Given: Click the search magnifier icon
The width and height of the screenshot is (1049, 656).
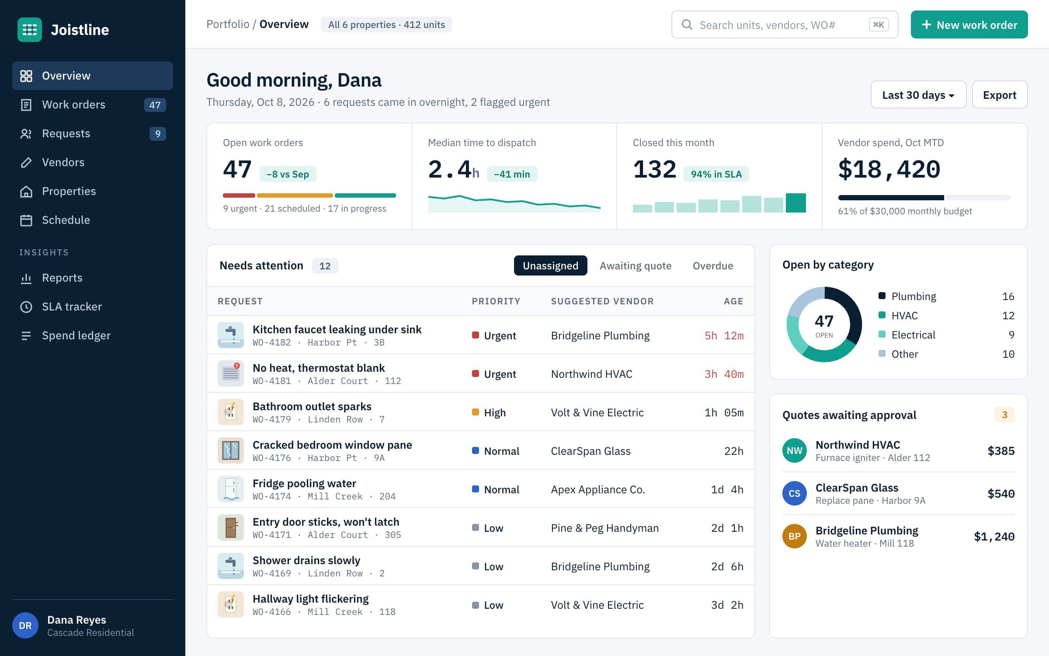Looking at the screenshot, I should pyautogui.click(x=687, y=24).
